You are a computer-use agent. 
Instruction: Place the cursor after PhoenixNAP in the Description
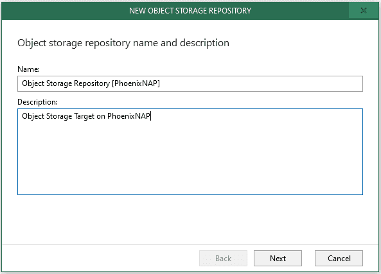click(150, 116)
